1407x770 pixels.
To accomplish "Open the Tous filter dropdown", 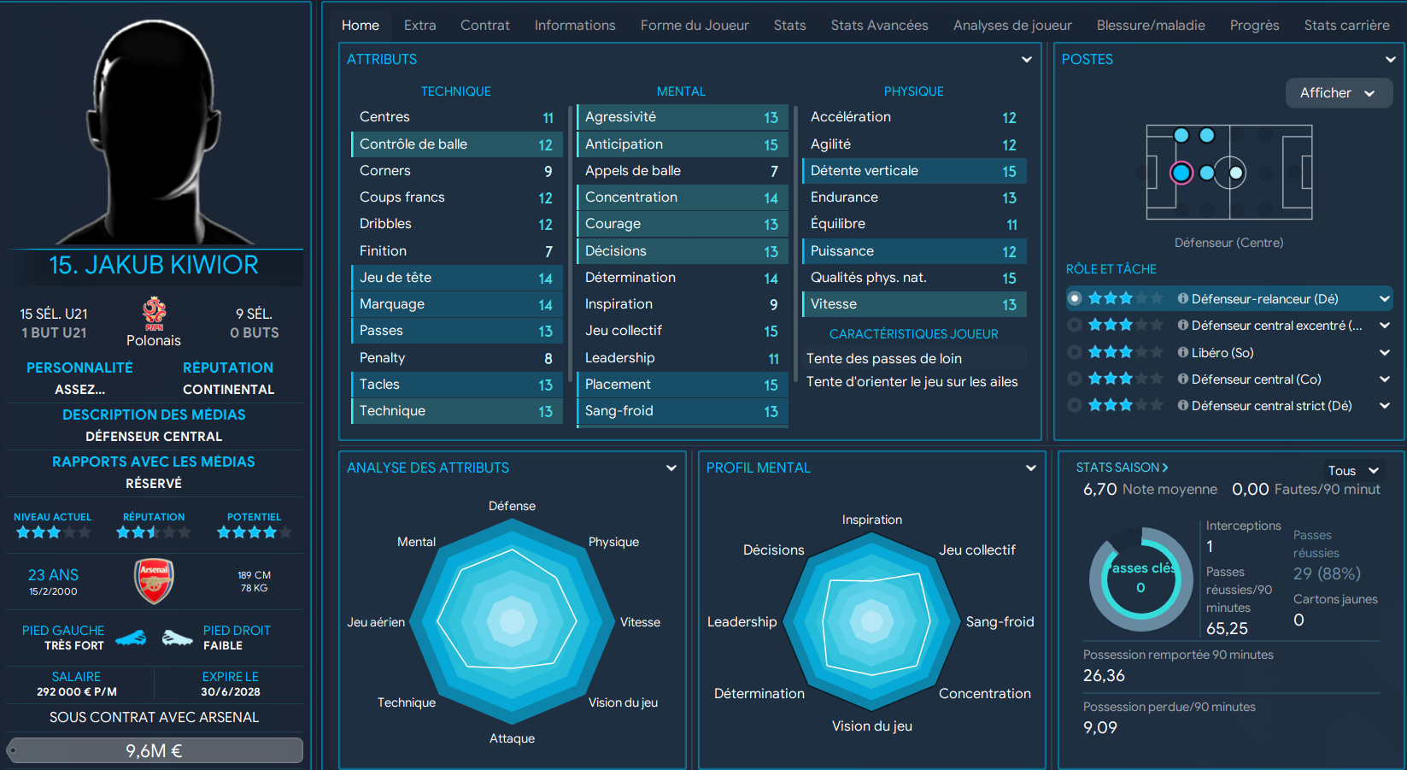I will pyautogui.click(x=1354, y=471).
